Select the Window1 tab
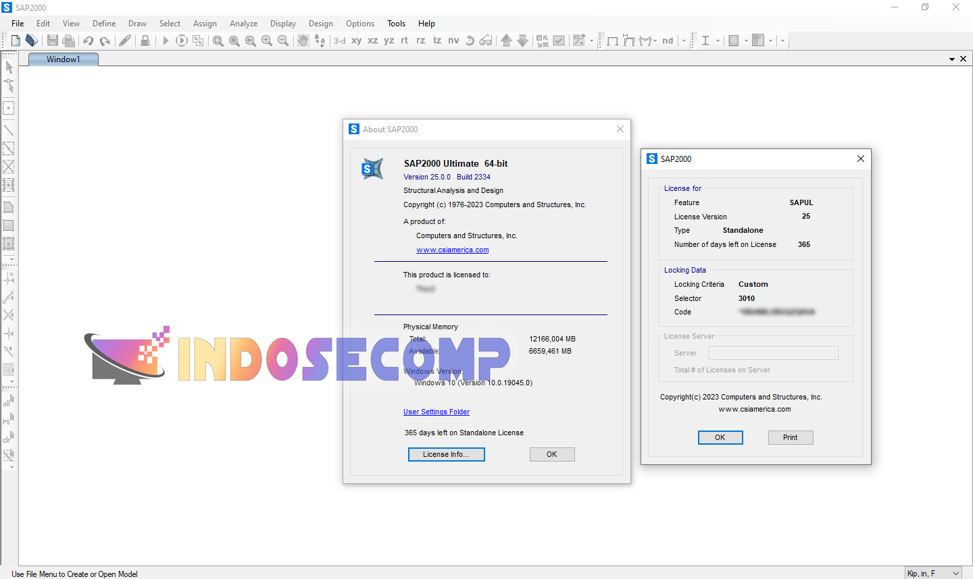 (64, 59)
